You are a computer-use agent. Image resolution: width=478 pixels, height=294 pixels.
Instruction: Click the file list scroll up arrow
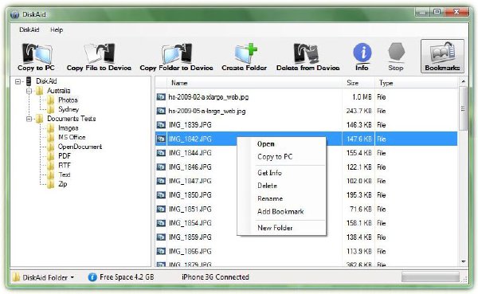click(464, 81)
